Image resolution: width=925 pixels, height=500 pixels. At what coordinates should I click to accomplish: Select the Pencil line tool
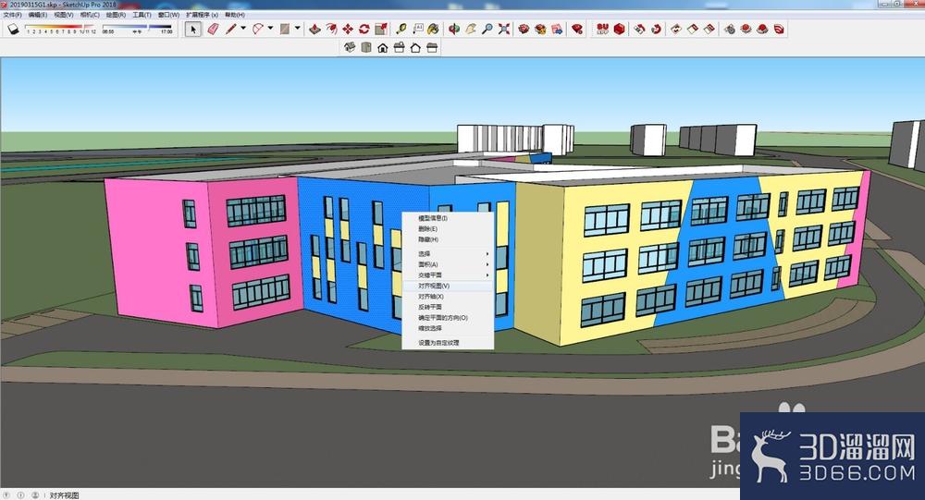tap(230, 29)
